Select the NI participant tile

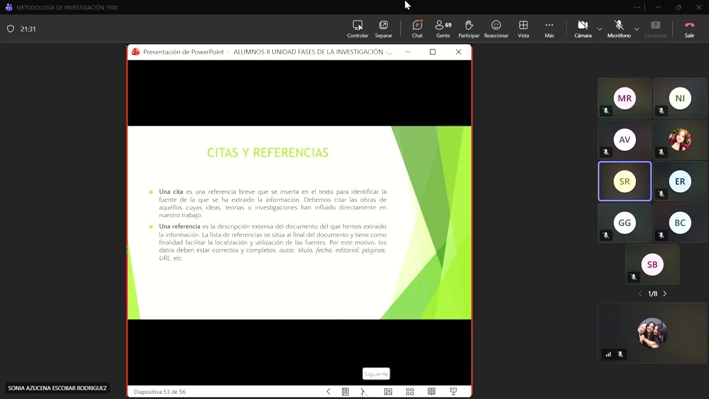point(680,98)
